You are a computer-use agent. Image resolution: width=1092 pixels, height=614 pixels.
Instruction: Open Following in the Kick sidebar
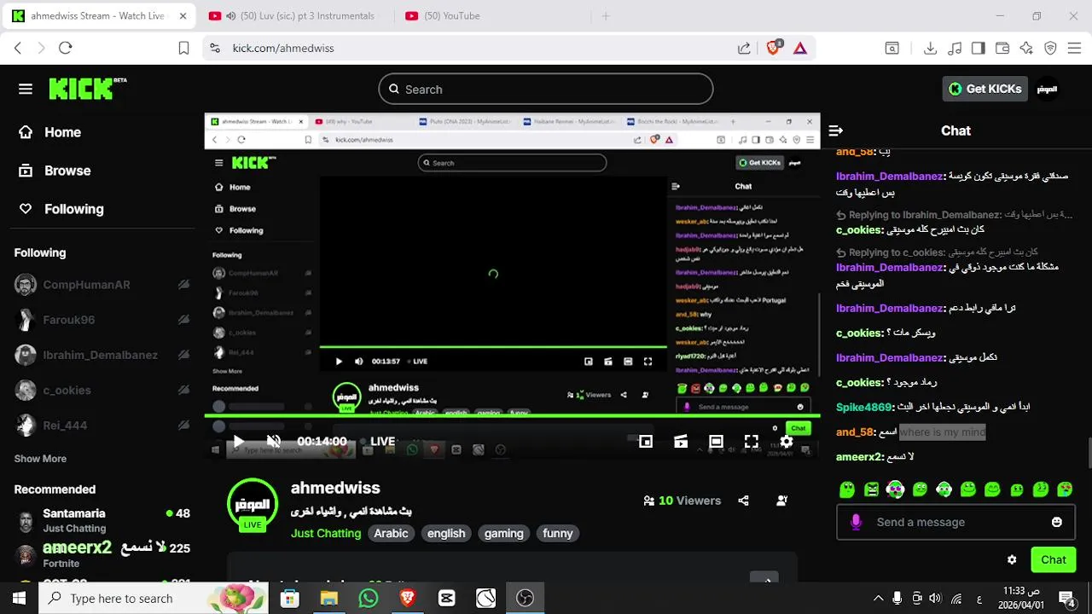click(61, 209)
